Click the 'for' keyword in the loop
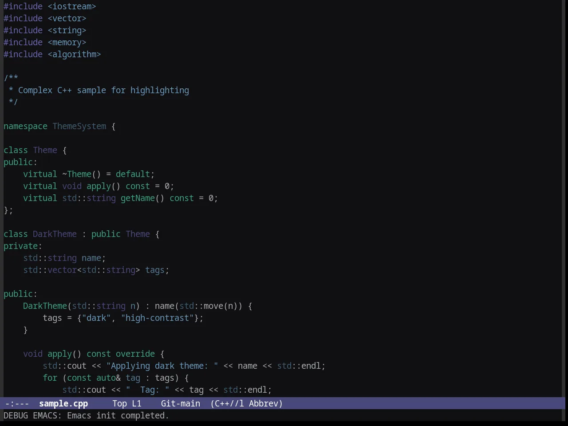Screen dimensions: 568x426 click(50, 378)
